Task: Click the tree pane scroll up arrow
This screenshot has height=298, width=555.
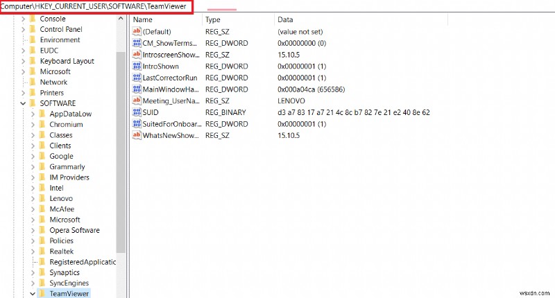Action: (x=121, y=19)
